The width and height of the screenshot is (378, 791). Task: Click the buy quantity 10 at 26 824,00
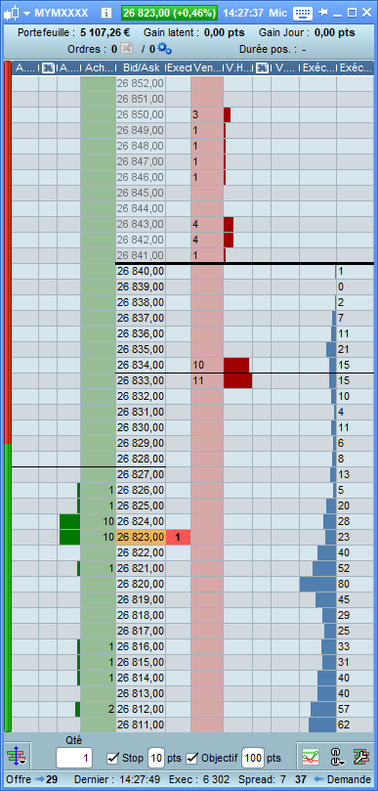point(99,521)
